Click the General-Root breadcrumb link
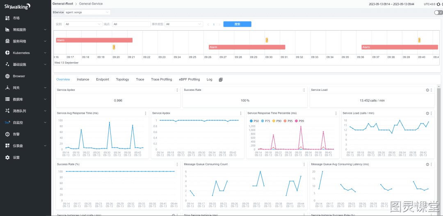This screenshot has height=216, width=443. point(63,4)
